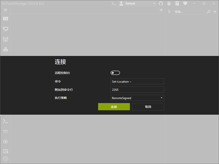Open AWS Session Manager in sidebar

coord(5,131)
